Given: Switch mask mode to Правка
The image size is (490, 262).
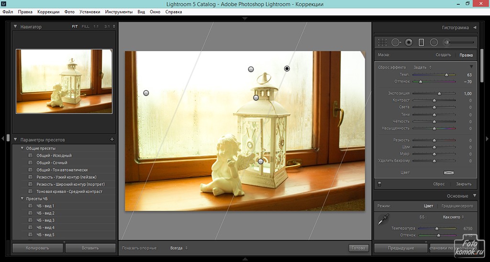Looking at the screenshot, I should [466, 55].
